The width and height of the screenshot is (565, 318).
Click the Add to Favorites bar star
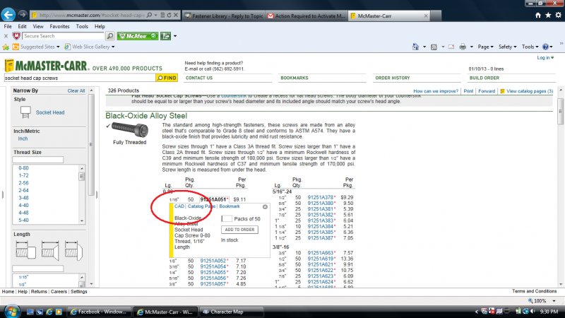coord(6,47)
